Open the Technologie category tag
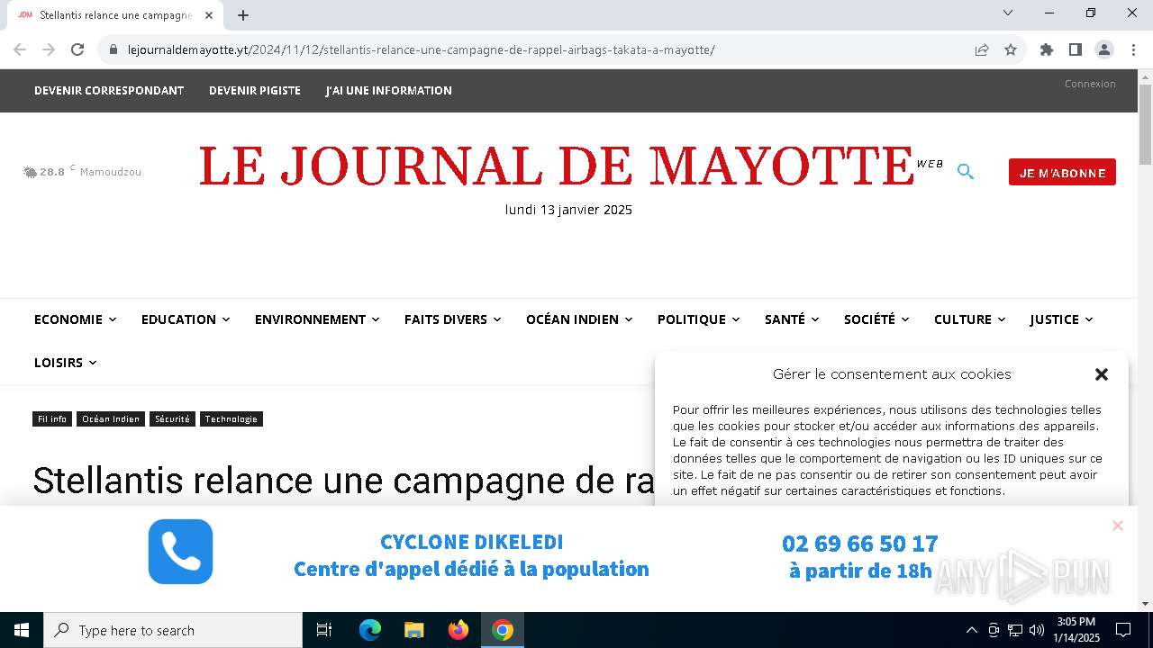Screen dimensions: 1153x648 tap(232, 418)
